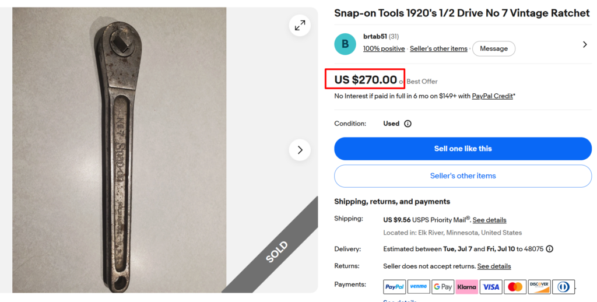Select the Venmo payment icon
The height and width of the screenshot is (302, 597).
419,287
